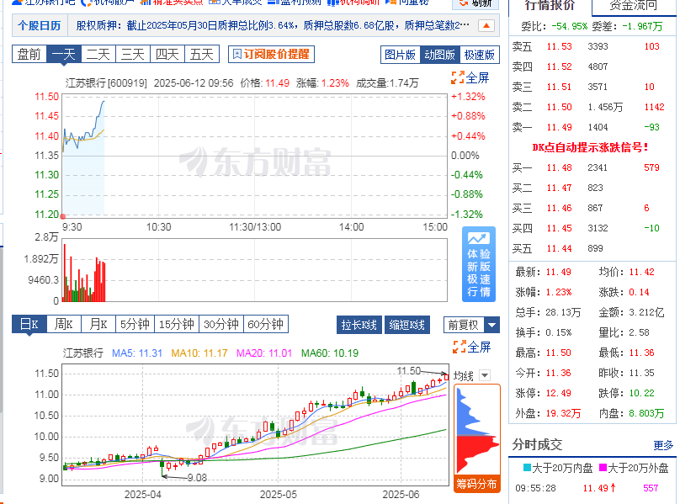Click the MA5: 11.31 indicator label

click(137, 353)
